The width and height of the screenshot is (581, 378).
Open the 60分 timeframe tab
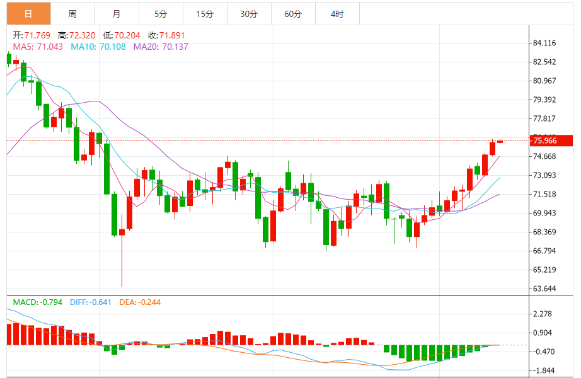[293, 14]
